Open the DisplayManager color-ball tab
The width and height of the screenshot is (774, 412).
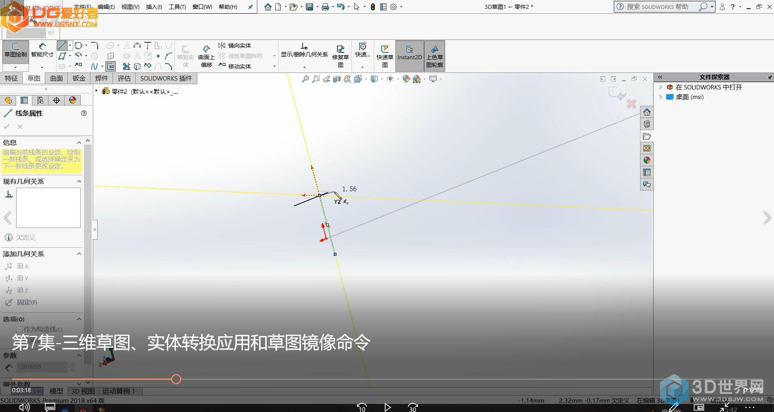[73, 100]
